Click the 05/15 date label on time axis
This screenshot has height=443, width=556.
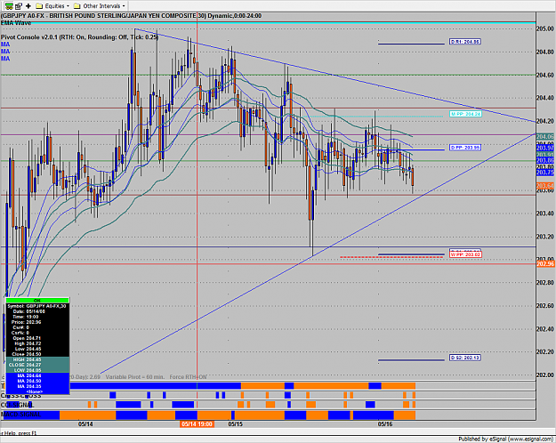pyautogui.click(x=235, y=424)
